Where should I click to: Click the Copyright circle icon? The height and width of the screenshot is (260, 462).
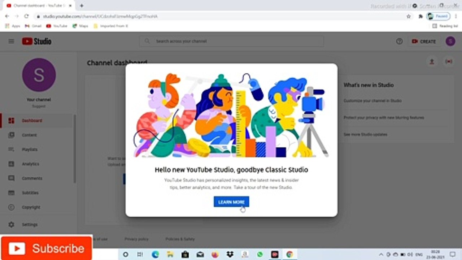click(12, 207)
